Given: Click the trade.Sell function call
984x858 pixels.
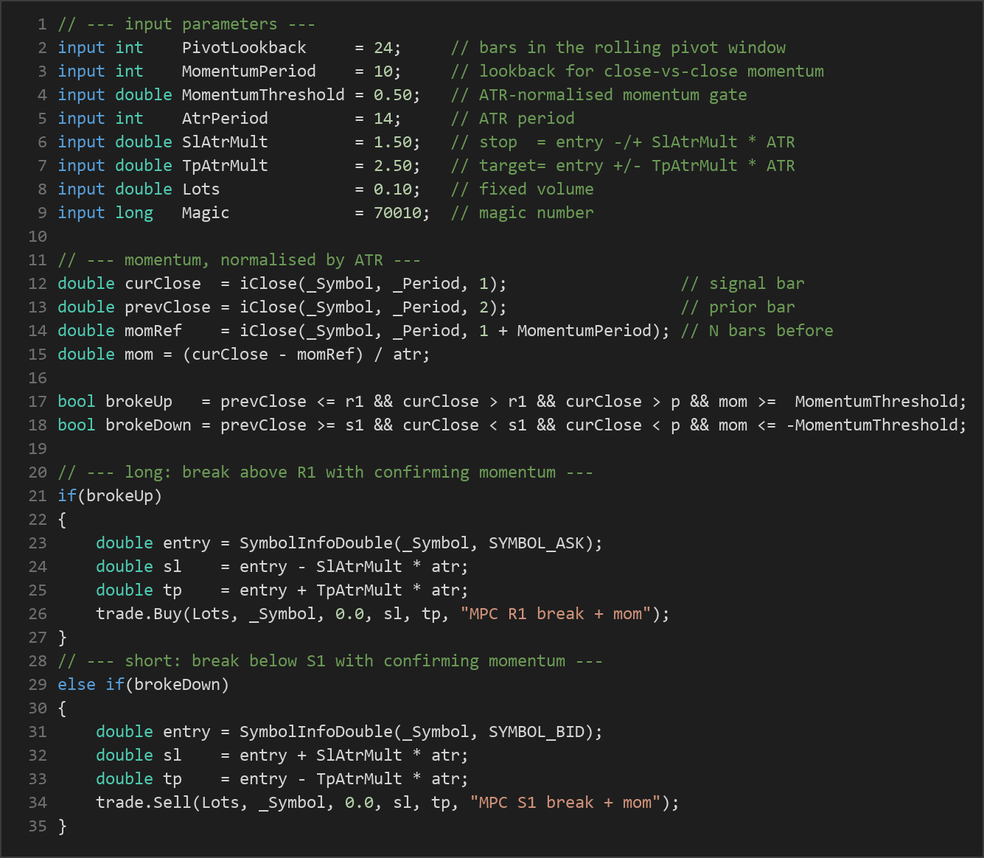Looking at the screenshot, I should 144,803.
